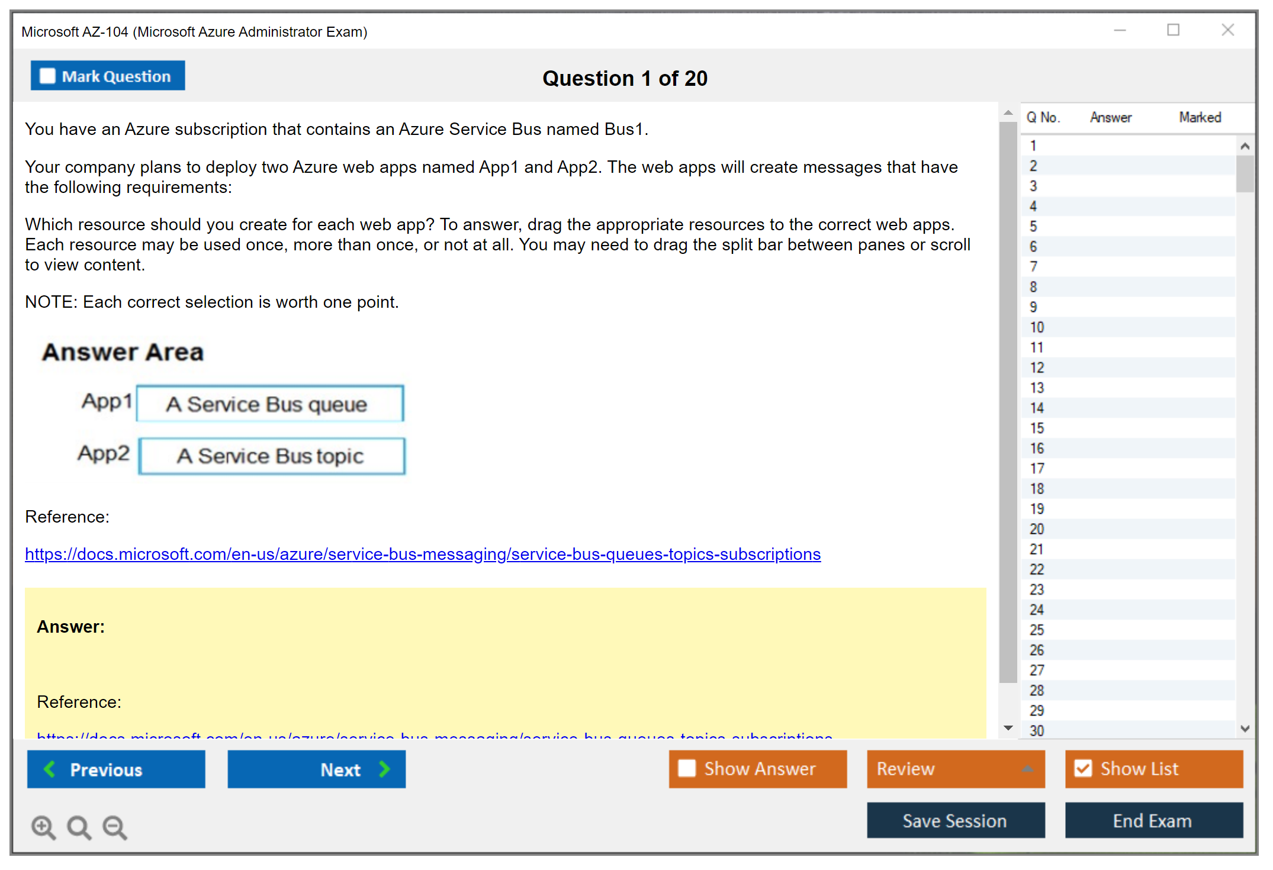Click the App1 Service Bus queue box
This screenshot has height=870, width=1273.
(270, 404)
